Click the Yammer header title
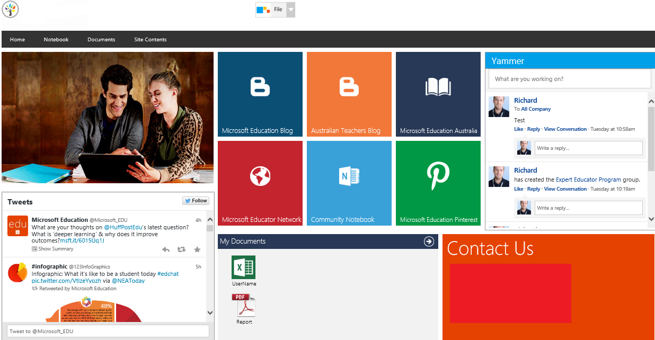655x340 pixels. pyautogui.click(x=508, y=61)
